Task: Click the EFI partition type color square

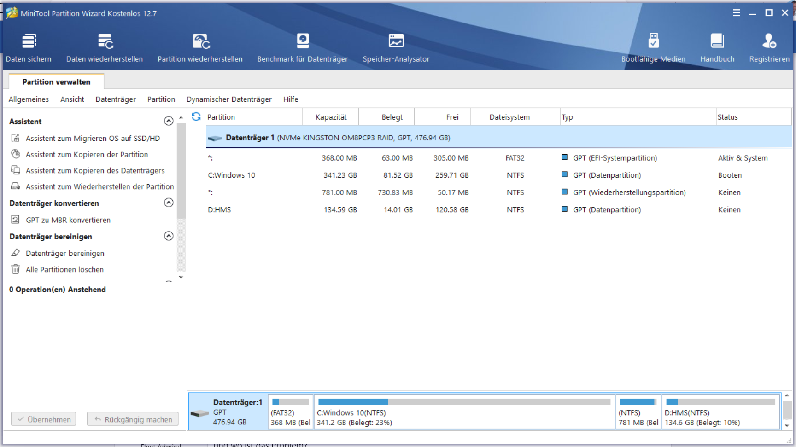Action: 564,157
